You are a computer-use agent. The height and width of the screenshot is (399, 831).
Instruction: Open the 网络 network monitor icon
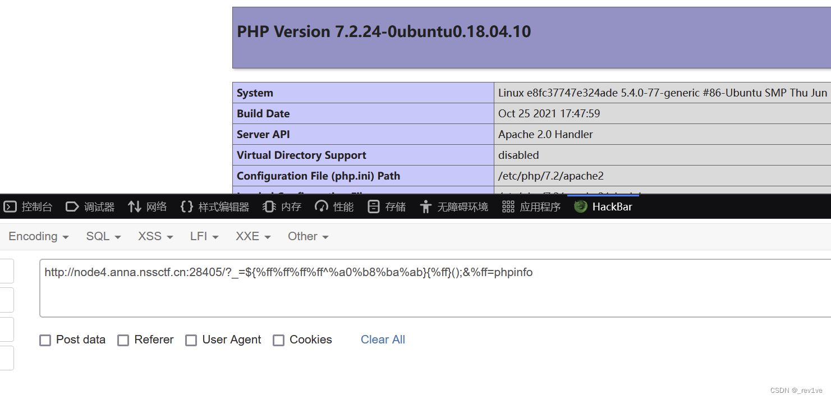(134, 207)
